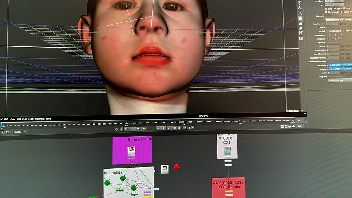Click the play forward button in timeline
The width and height of the screenshot is (352, 198).
(158, 128)
